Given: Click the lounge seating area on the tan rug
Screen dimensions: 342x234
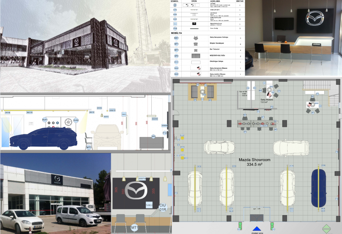Looking at the screenshot, I should click(x=203, y=92).
